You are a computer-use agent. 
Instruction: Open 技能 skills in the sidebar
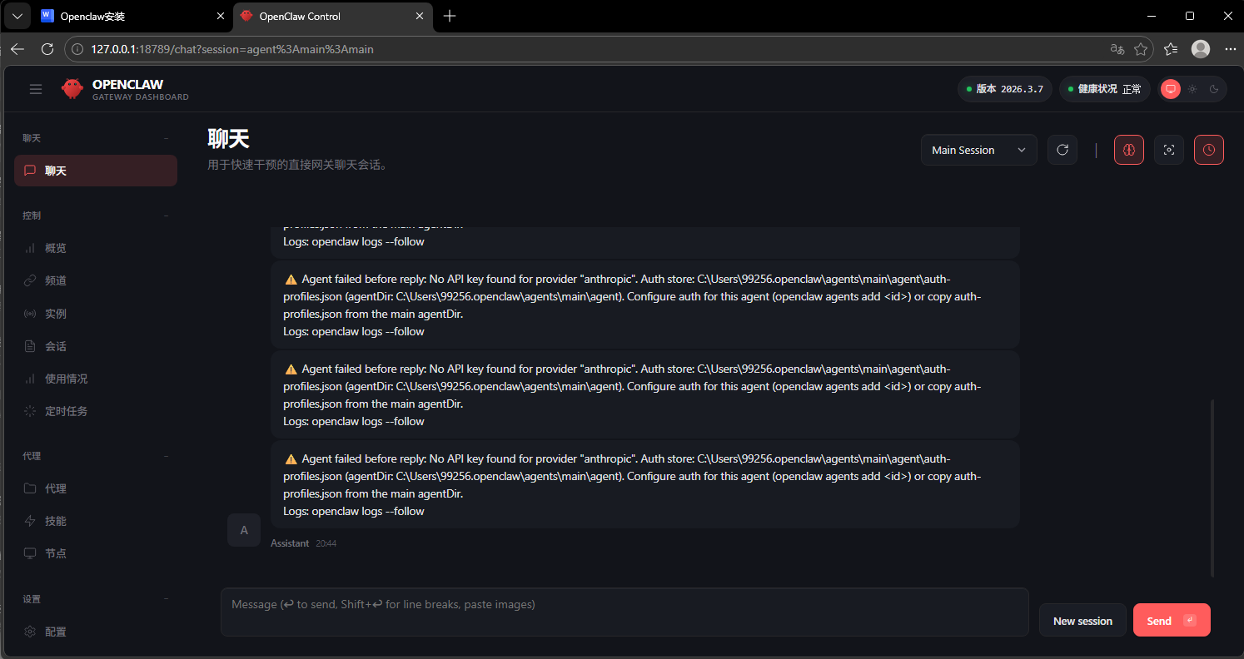point(56,521)
